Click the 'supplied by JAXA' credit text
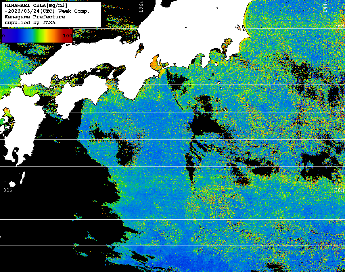This screenshot has height=272, width=345. (x=30, y=23)
